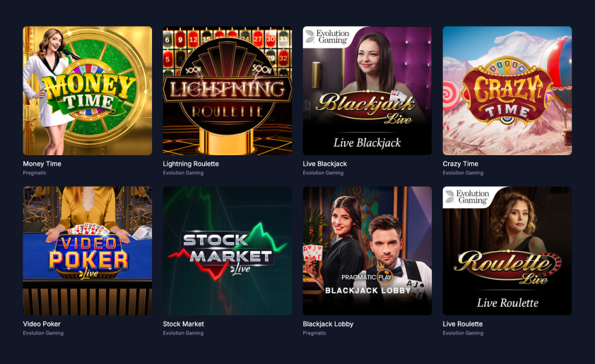Click the Video Poker title link
The width and height of the screenshot is (595, 364).
42,324
